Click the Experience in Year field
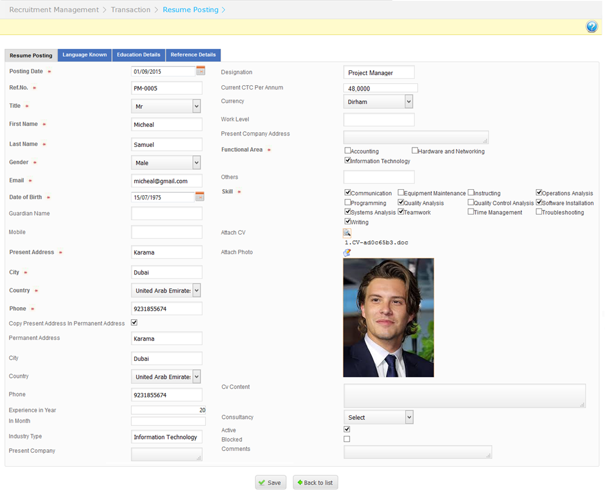Viewport: 605px width, 497px height. (x=168, y=410)
